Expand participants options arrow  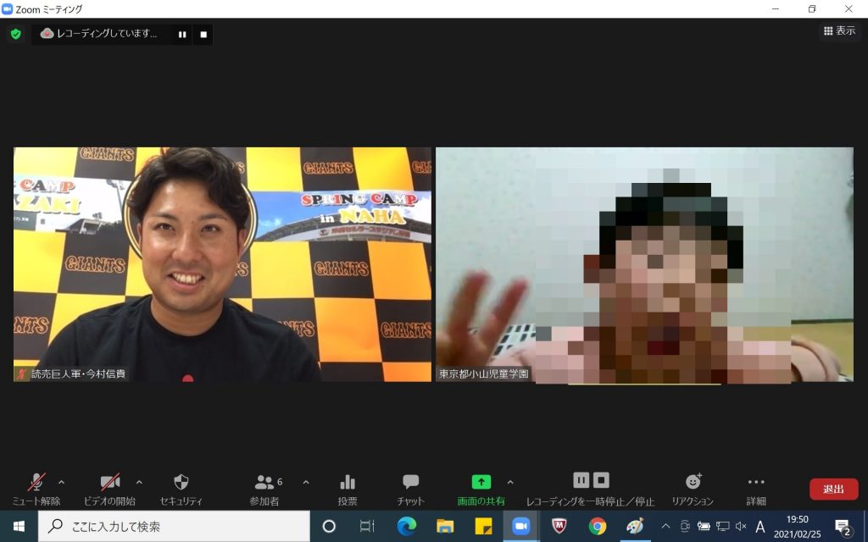[305, 482]
